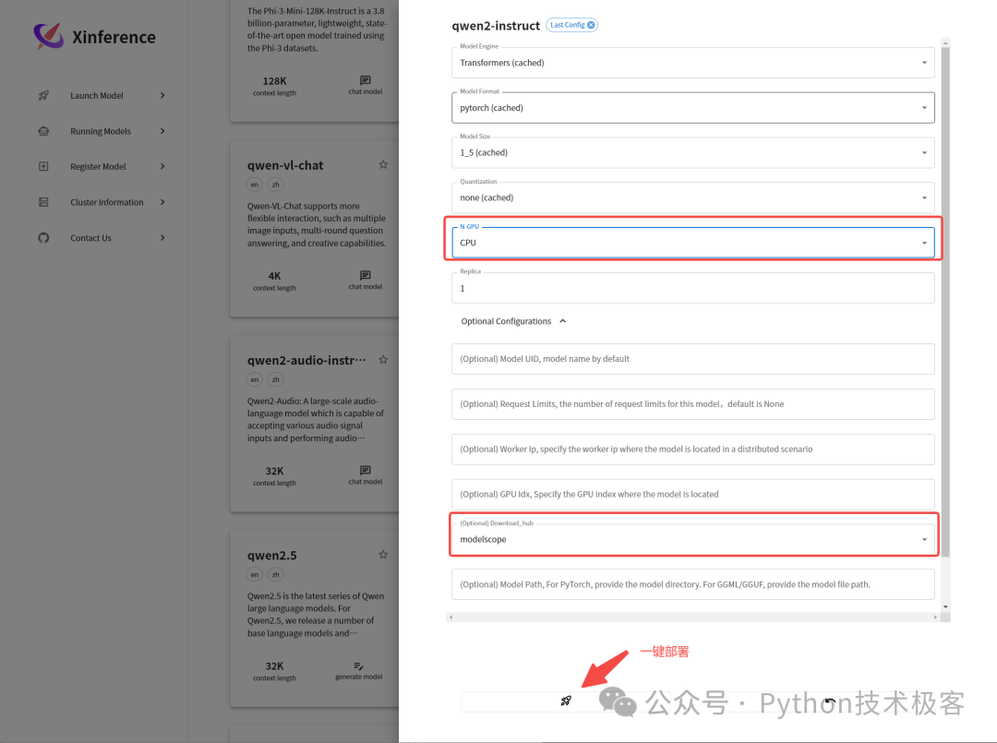Click the en tag on qwen2-audio-instruct card
The height and width of the screenshot is (743, 997).
click(255, 379)
